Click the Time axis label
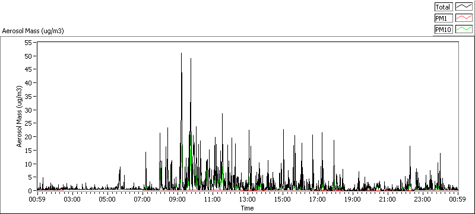475x214 pixels. [247, 208]
